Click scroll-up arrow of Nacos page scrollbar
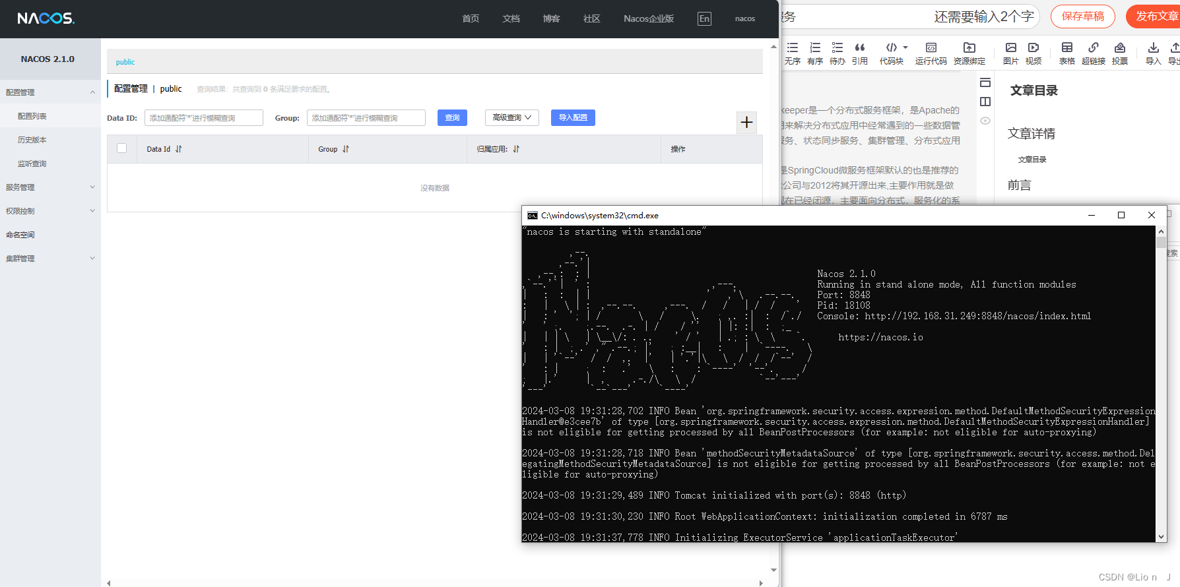The height and width of the screenshot is (587, 1180). coord(773,46)
